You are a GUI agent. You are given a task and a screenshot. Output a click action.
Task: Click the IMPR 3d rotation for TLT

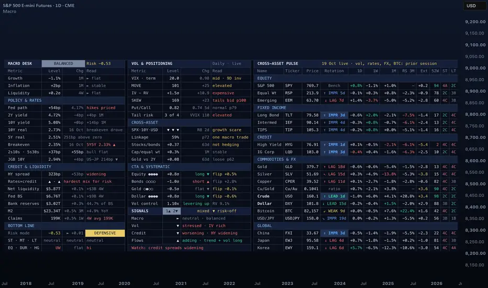pos(335,115)
